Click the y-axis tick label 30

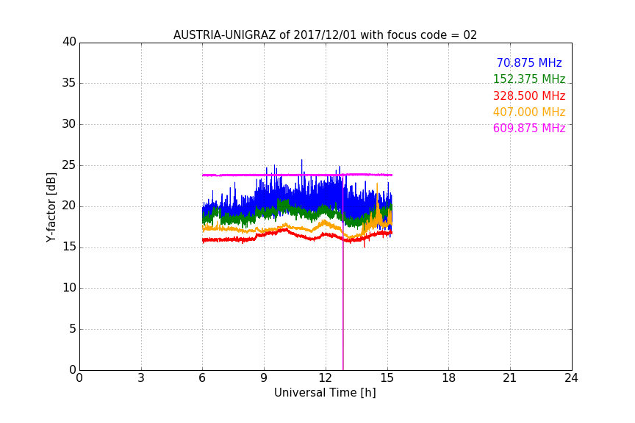(x=69, y=124)
